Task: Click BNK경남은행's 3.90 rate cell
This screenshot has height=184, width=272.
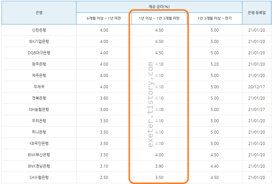Action: (159, 166)
